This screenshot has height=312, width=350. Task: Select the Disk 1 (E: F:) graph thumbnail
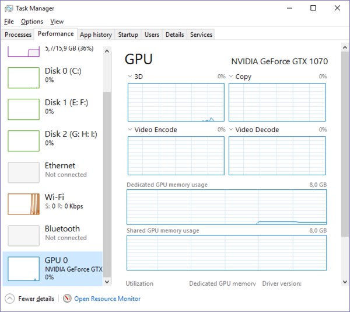click(x=24, y=109)
